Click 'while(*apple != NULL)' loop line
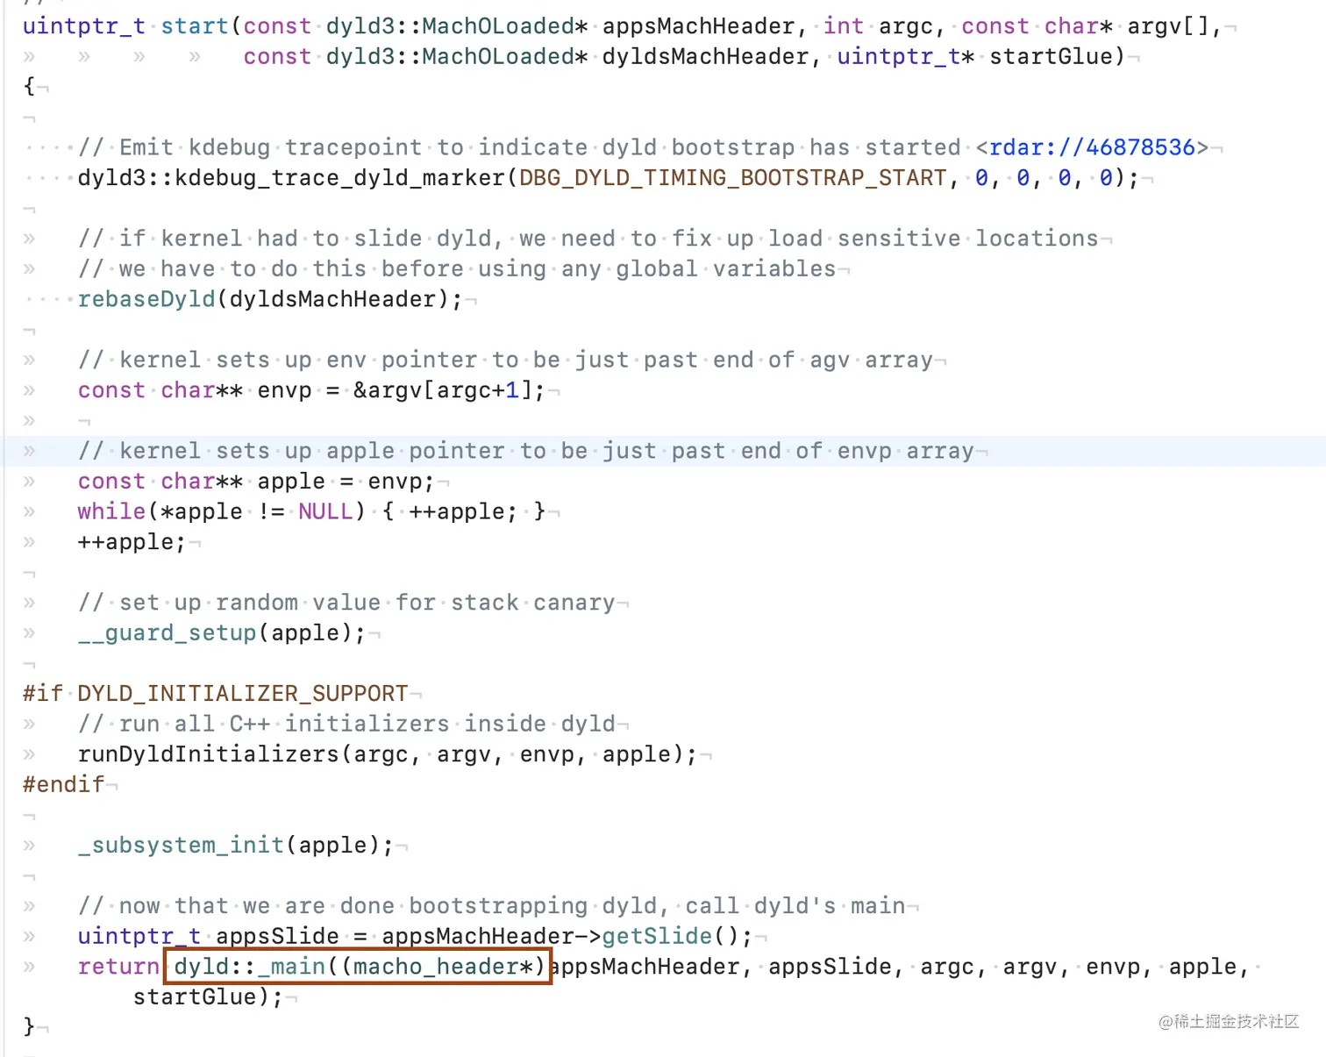The width and height of the screenshot is (1326, 1057). pyautogui.click(x=311, y=511)
